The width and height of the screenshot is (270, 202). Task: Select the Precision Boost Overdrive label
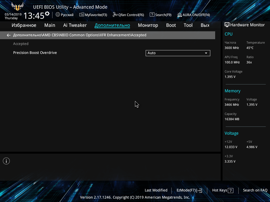coord(35,53)
